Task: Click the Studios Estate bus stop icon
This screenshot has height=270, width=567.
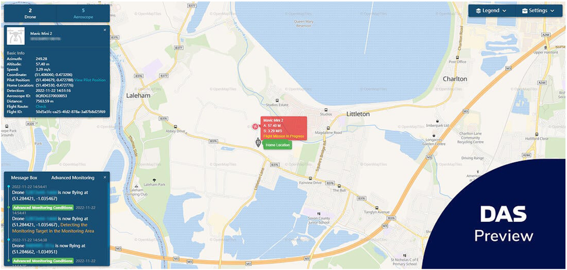Action: tap(277, 101)
